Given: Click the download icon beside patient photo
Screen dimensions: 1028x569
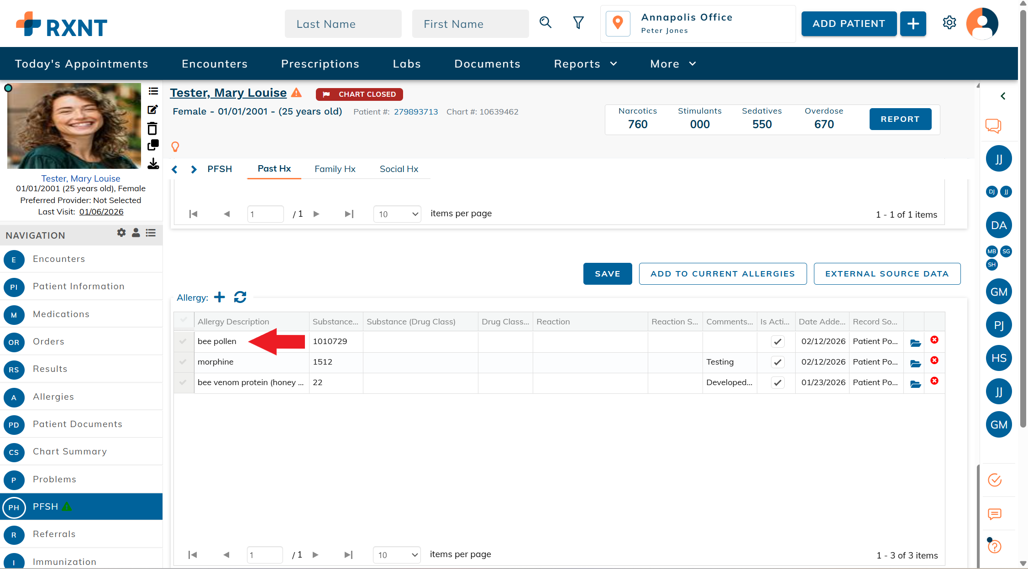Looking at the screenshot, I should coord(153,164).
